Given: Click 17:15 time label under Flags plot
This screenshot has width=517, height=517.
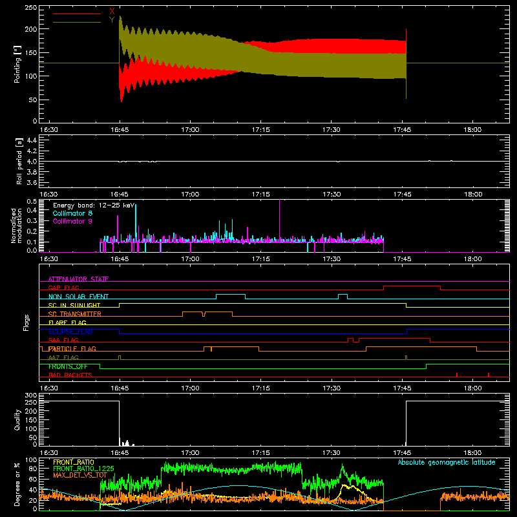Looking at the screenshot, I should tap(261, 388).
